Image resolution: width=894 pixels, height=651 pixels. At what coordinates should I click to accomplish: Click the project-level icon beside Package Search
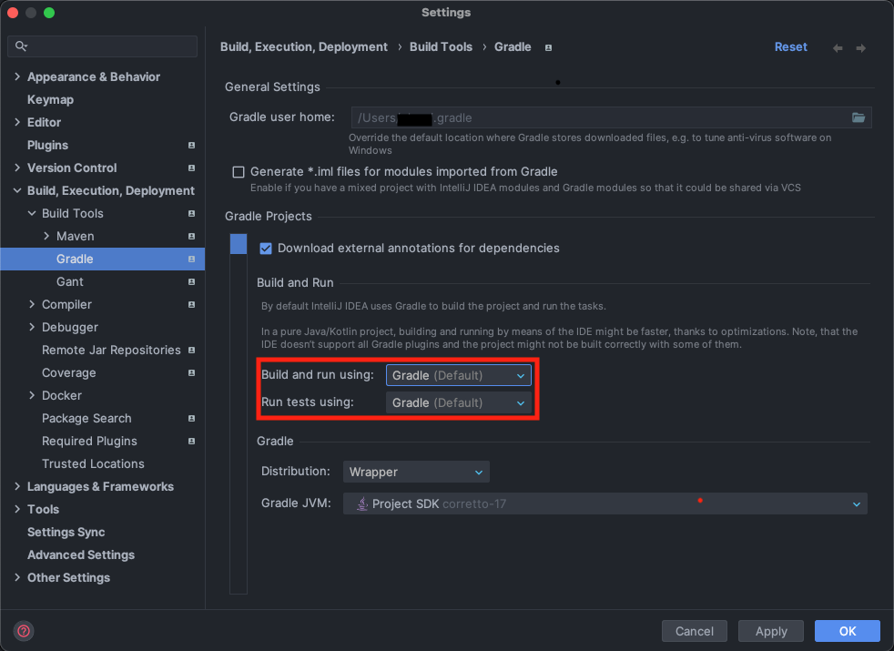[191, 419]
